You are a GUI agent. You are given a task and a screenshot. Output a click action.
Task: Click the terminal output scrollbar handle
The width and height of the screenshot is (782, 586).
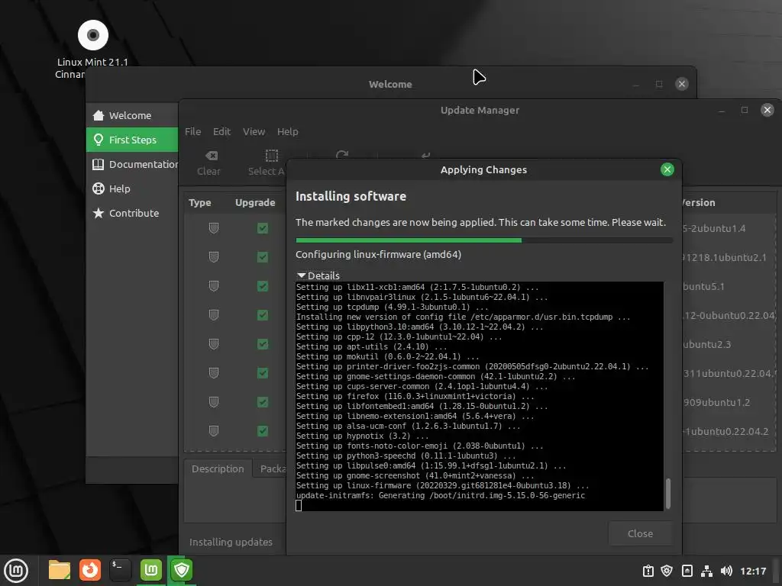click(x=667, y=494)
